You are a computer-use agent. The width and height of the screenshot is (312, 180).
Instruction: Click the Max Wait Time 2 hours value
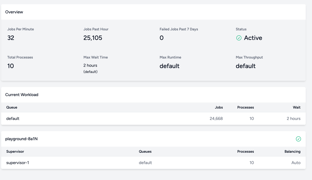[x=90, y=66]
